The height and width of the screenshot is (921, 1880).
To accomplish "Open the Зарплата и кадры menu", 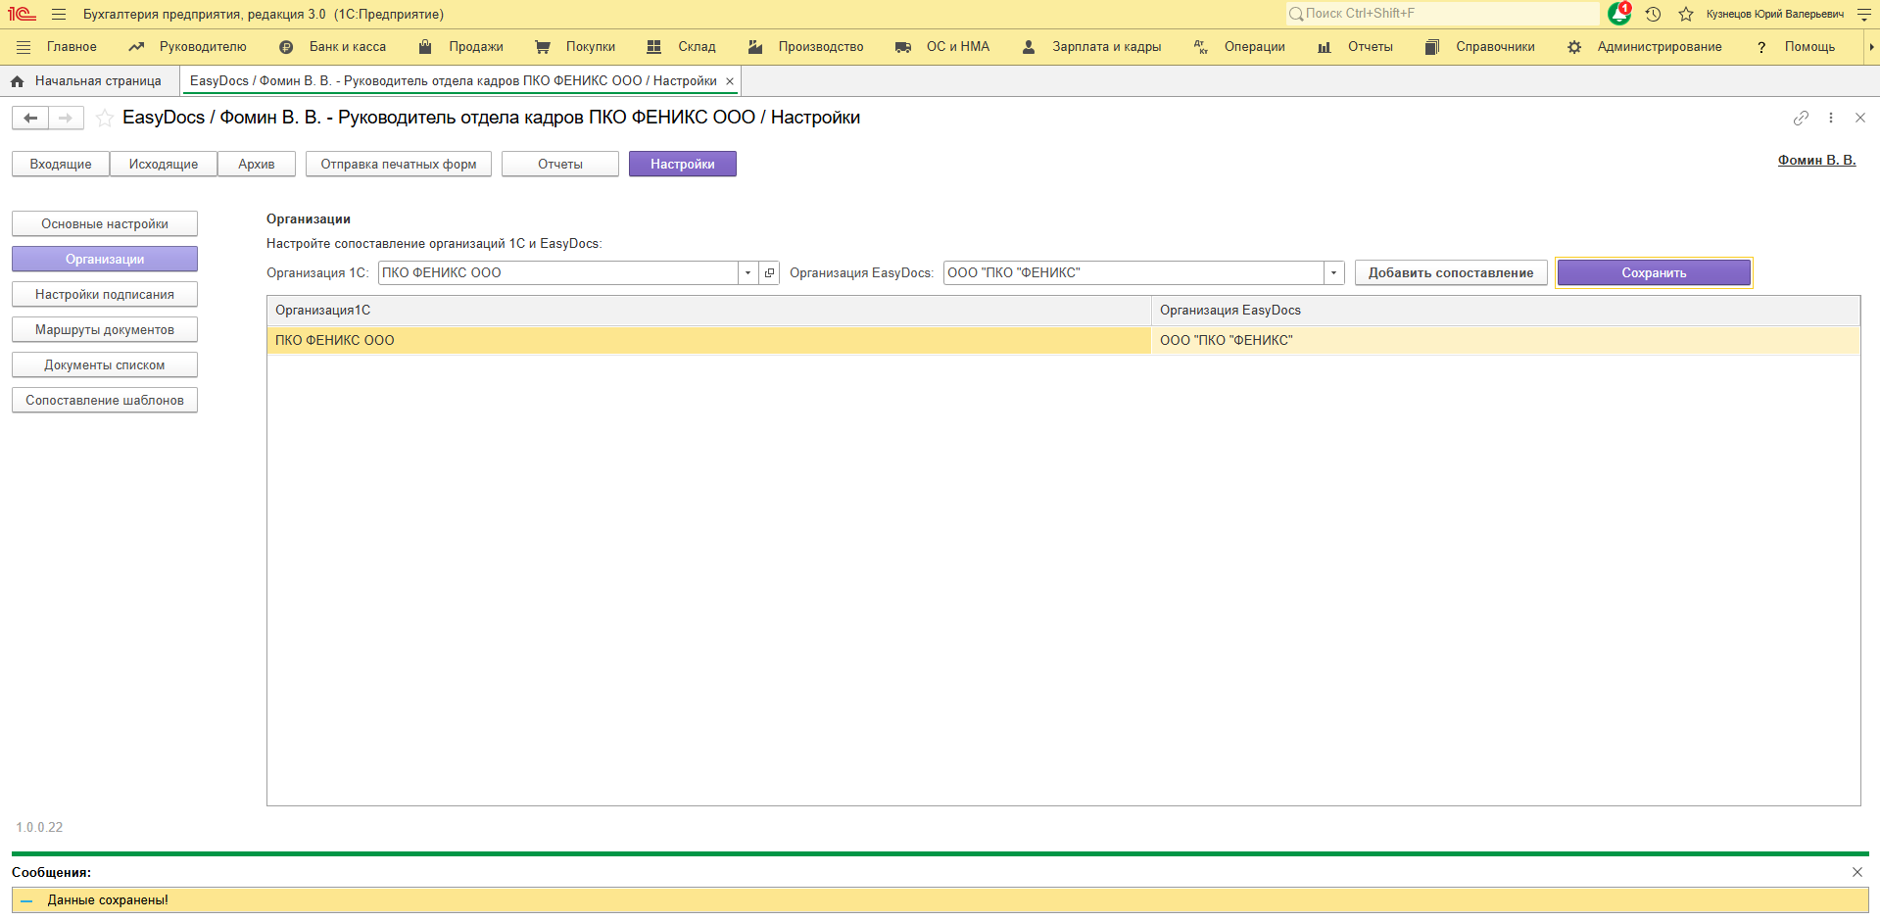I will click(x=1091, y=47).
